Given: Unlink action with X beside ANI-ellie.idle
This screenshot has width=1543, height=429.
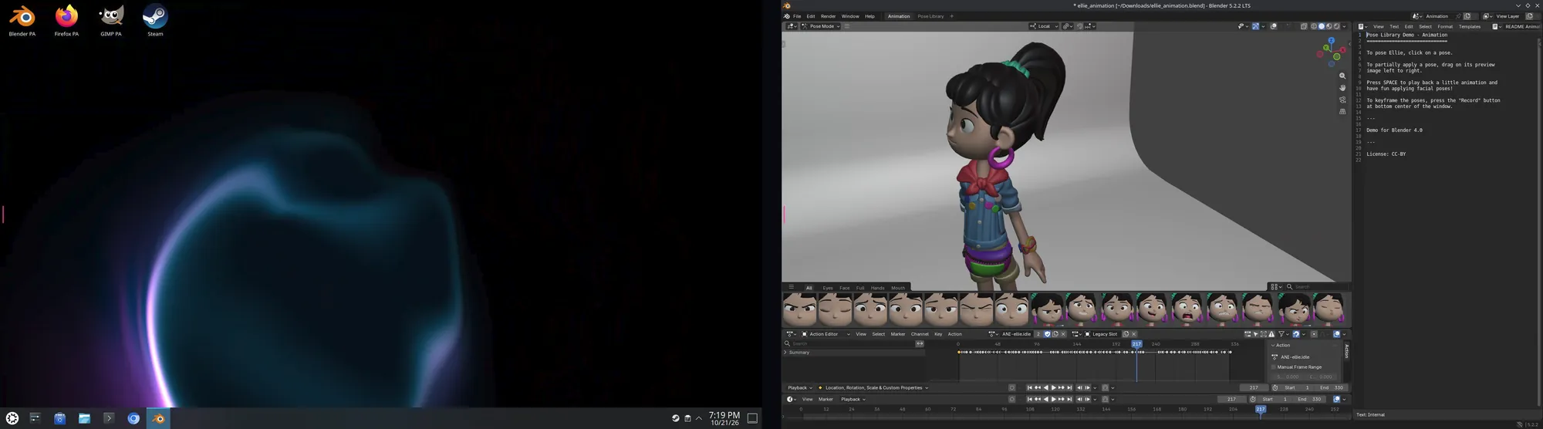Looking at the screenshot, I should [x=1063, y=334].
